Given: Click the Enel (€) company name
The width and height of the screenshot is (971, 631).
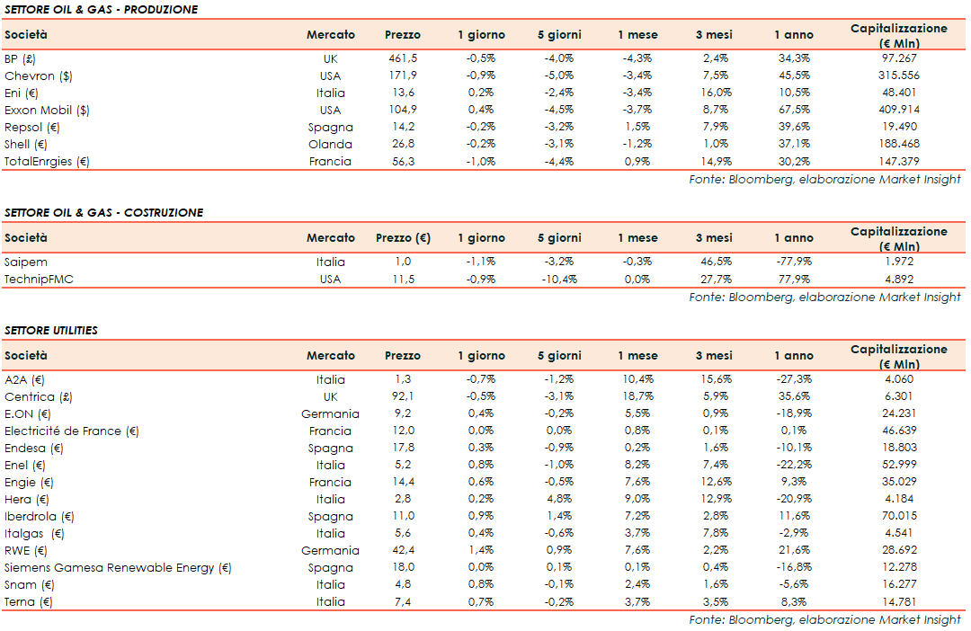Looking at the screenshot, I should point(25,465).
